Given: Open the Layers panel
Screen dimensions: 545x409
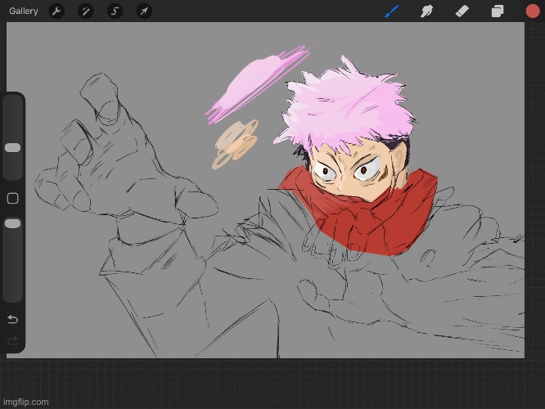Looking at the screenshot, I should 498,11.
